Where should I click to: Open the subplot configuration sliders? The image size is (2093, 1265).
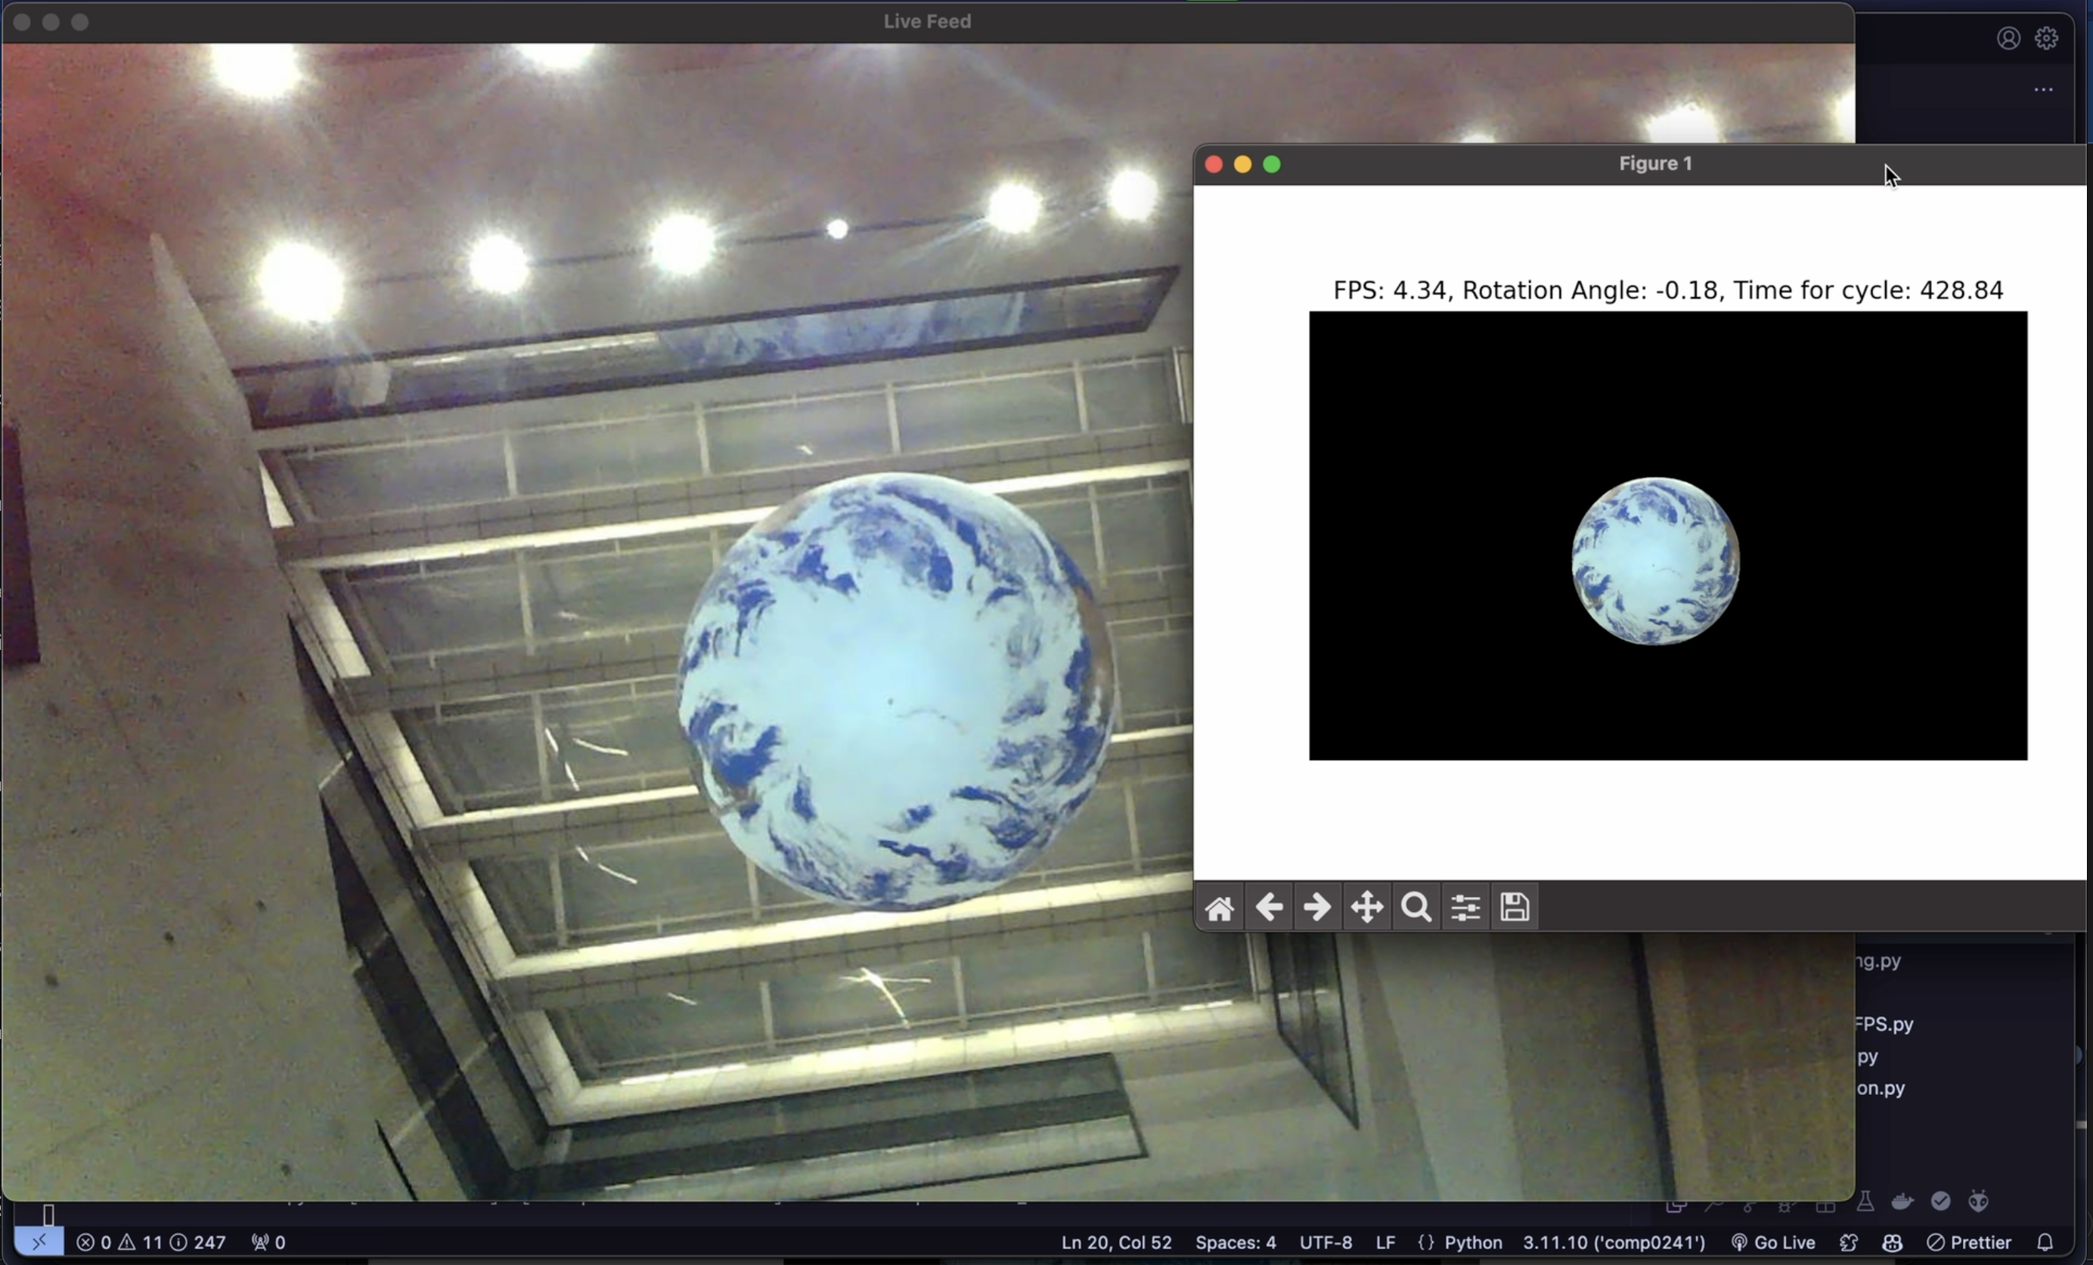click(x=1465, y=907)
